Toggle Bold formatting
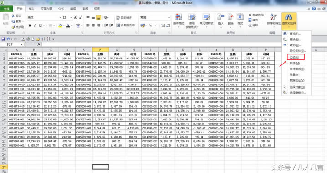 30,25
